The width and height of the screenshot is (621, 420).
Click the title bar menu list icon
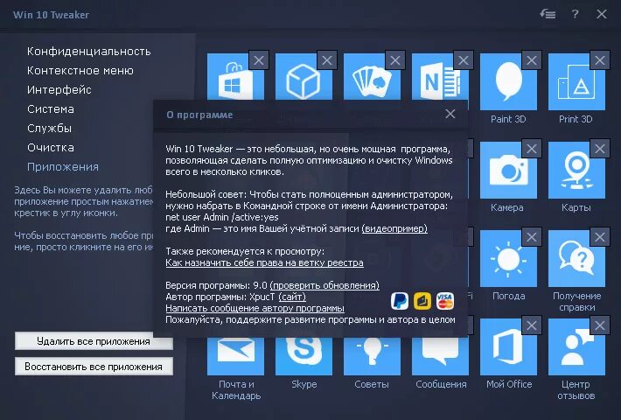548,14
